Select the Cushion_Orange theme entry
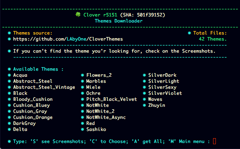Viewport: 240px width, 149px height. click(x=33, y=117)
